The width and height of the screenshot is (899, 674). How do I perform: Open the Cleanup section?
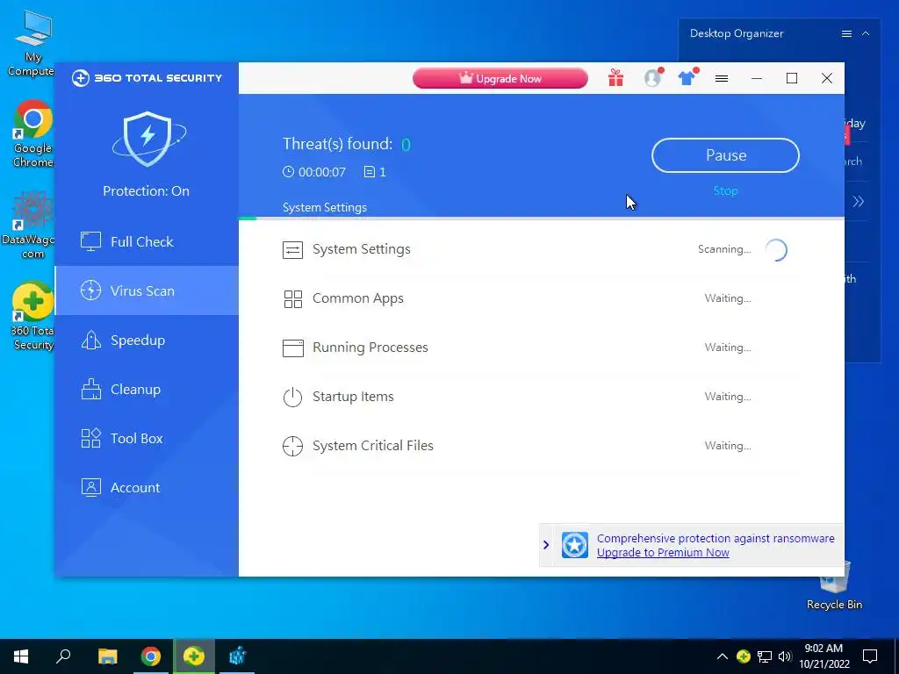click(147, 389)
